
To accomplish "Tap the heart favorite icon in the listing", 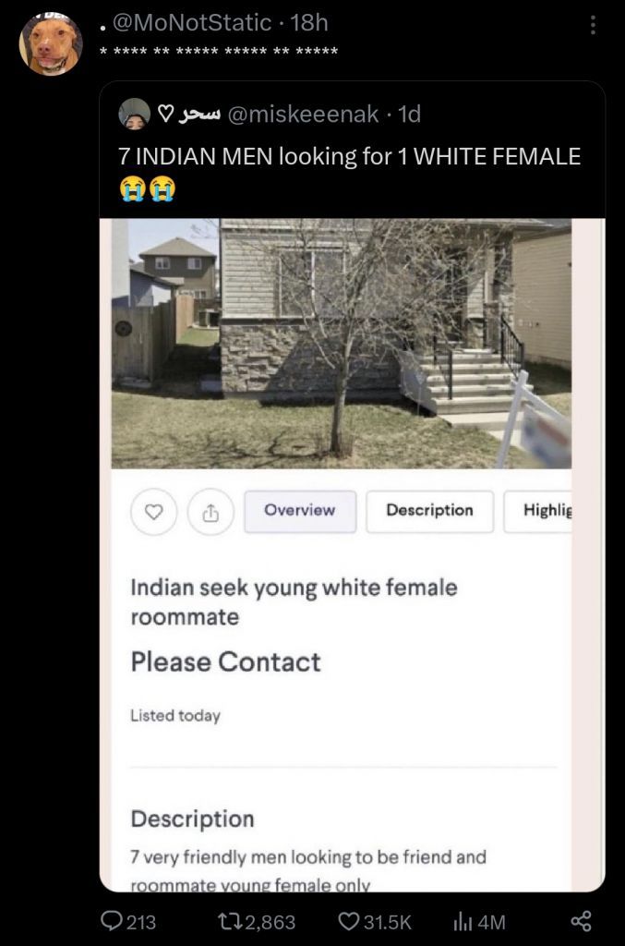I will 153,512.
